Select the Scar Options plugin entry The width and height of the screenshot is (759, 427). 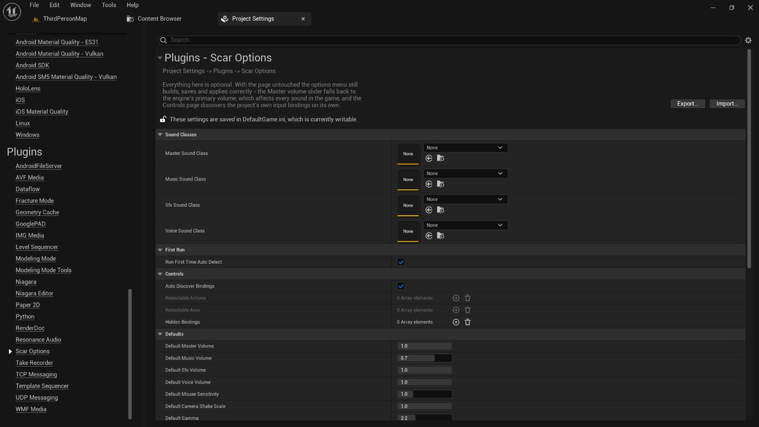click(x=33, y=352)
